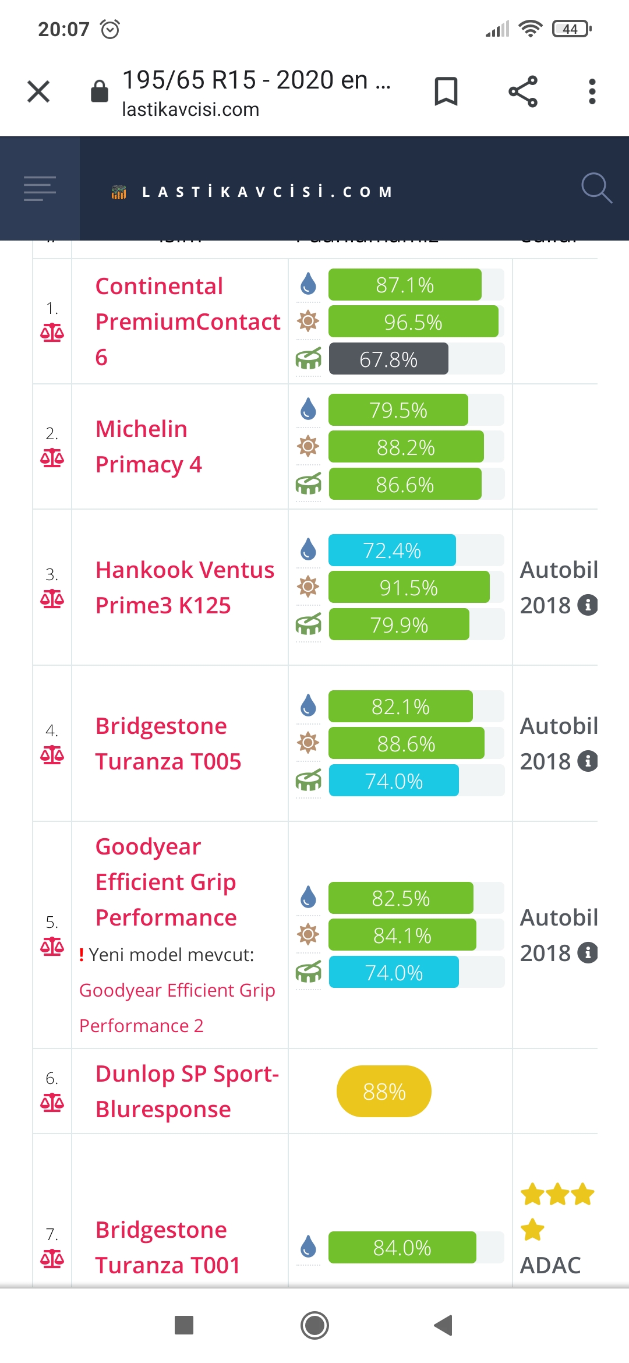629x1363 pixels.
Task: Share the page via share icon
Action: [x=523, y=91]
